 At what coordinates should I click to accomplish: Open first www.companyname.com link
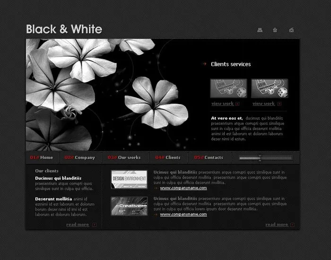coord(183,188)
